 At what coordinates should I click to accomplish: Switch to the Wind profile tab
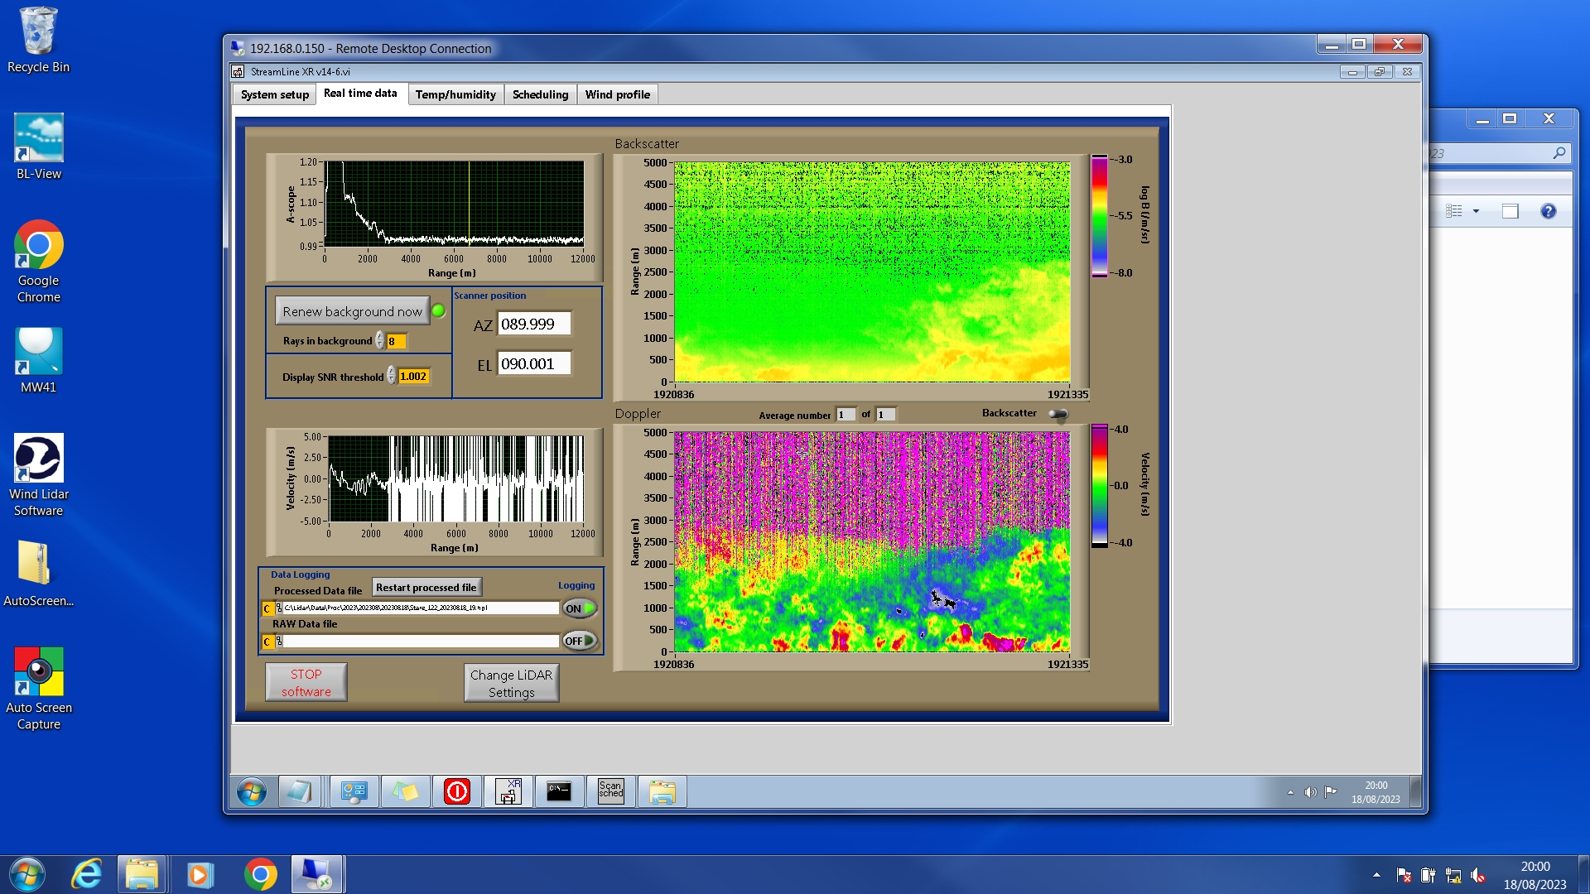[x=617, y=94]
